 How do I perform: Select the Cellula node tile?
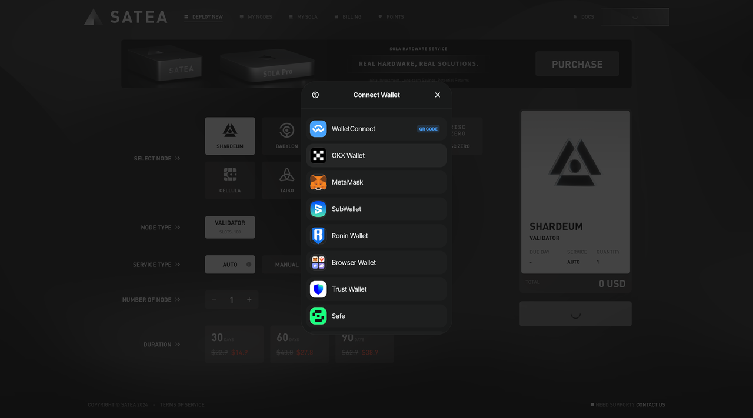[x=230, y=180]
